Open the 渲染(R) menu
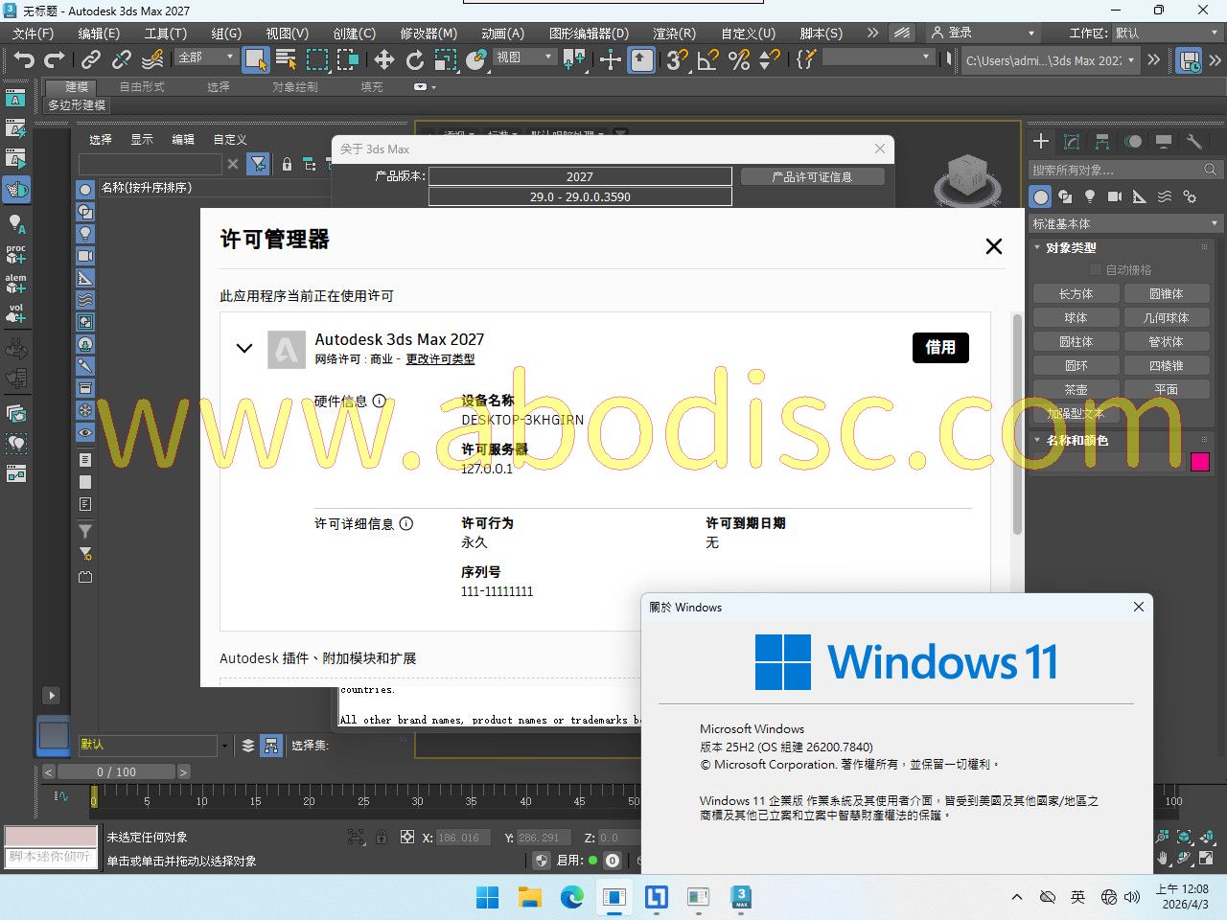The image size is (1227, 920). point(674,33)
